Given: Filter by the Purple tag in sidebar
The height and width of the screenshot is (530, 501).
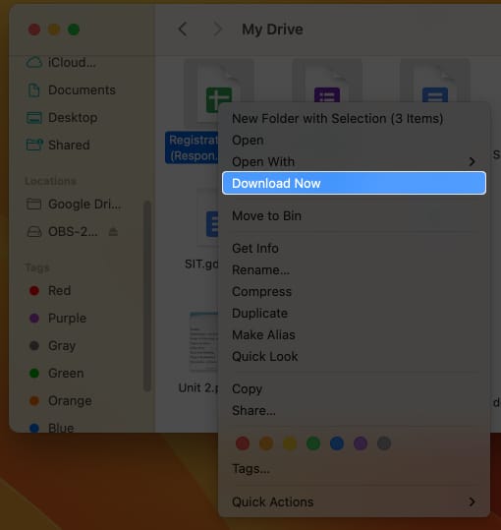Looking at the screenshot, I should point(58,318).
